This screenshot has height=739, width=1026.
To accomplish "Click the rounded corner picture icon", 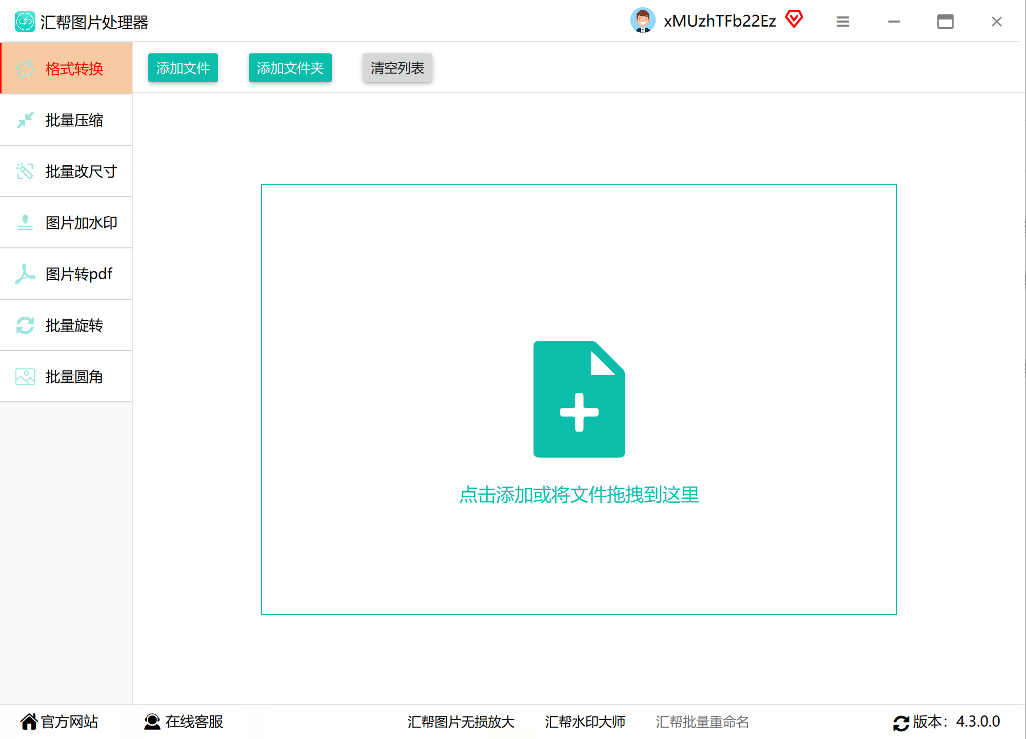I will click(x=25, y=377).
